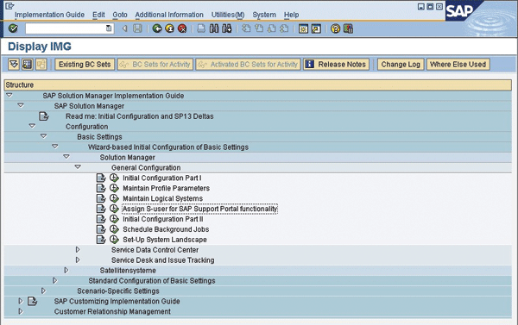This screenshot has height=325, width=518.
Task: Expand Service Desk and Issue Tracking node
Action: pyautogui.click(x=78, y=260)
